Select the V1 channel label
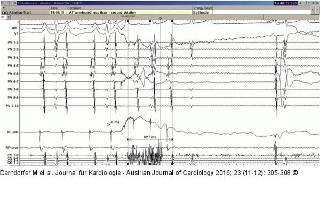The height and width of the screenshot is (199, 320). click(17, 34)
